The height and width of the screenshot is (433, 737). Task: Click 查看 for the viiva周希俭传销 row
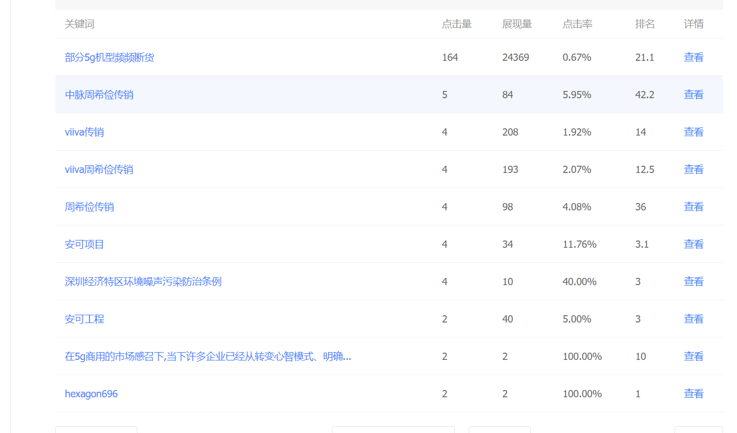[693, 170]
